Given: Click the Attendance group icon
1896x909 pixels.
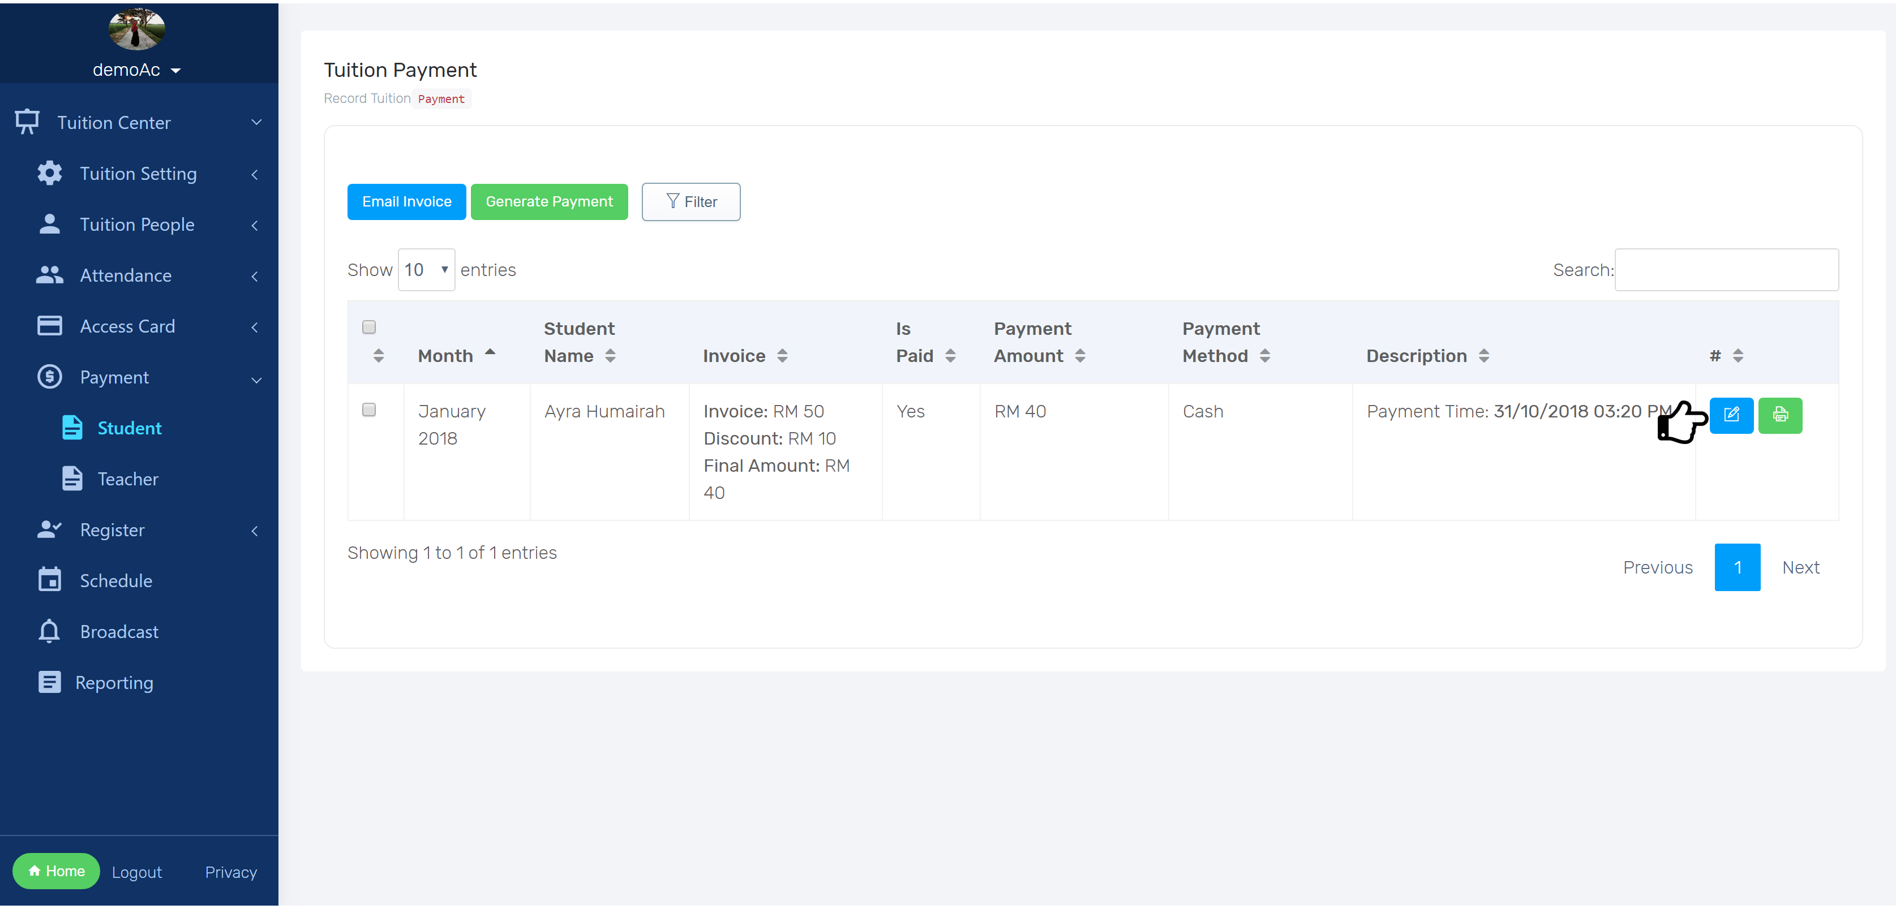Looking at the screenshot, I should 49,275.
